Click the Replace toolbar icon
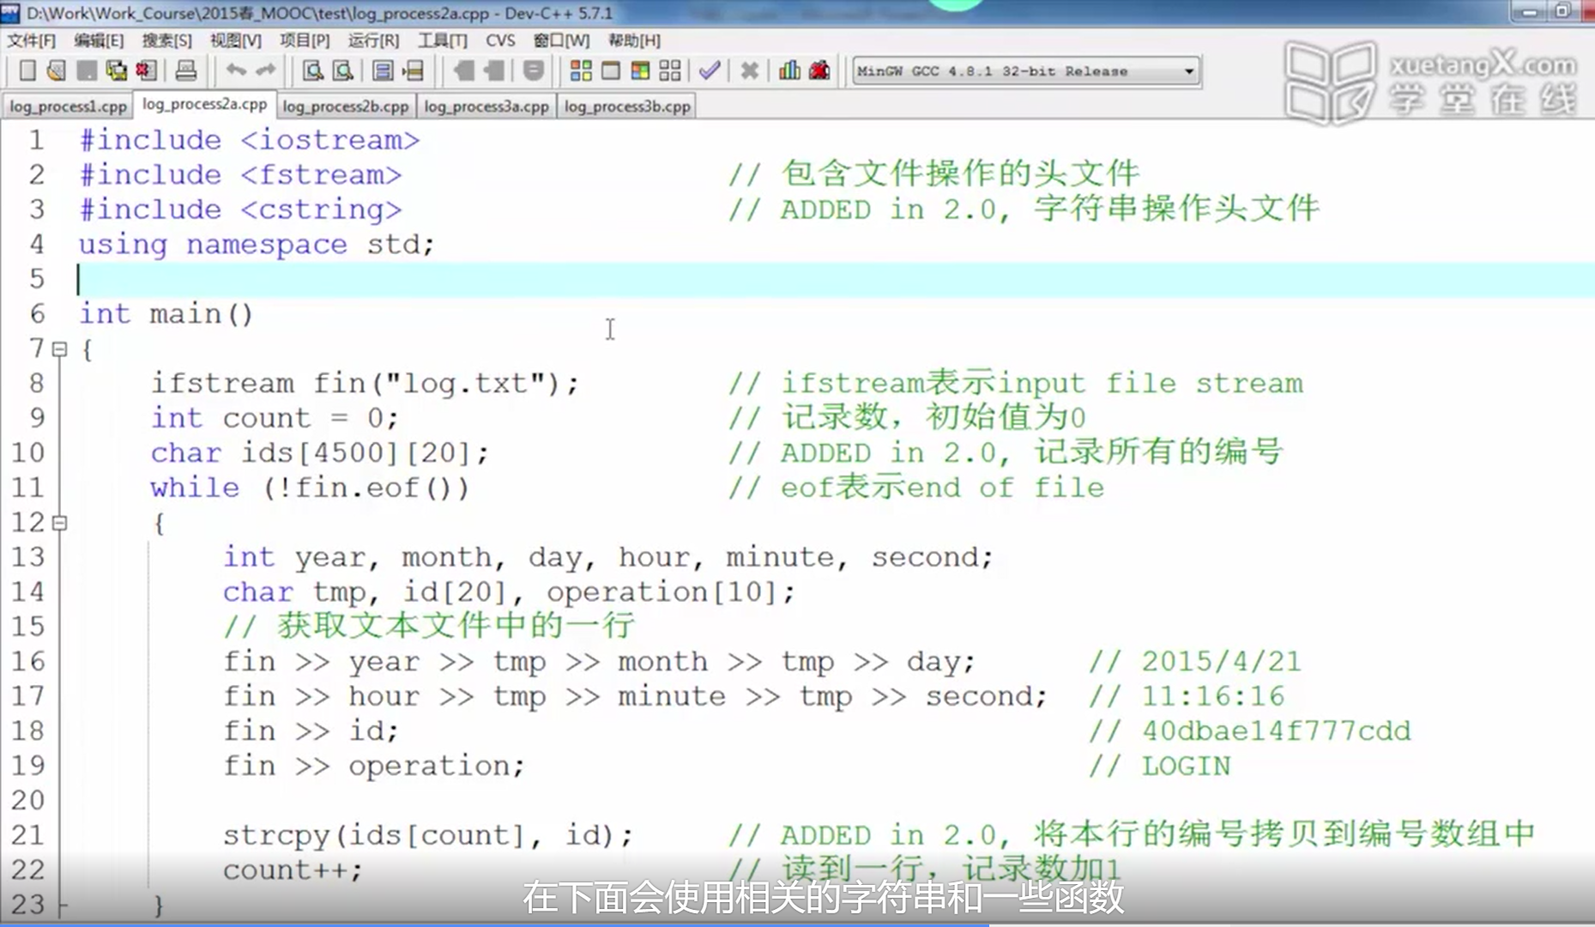Screen dimensions: 1595x927 [343, 71]
